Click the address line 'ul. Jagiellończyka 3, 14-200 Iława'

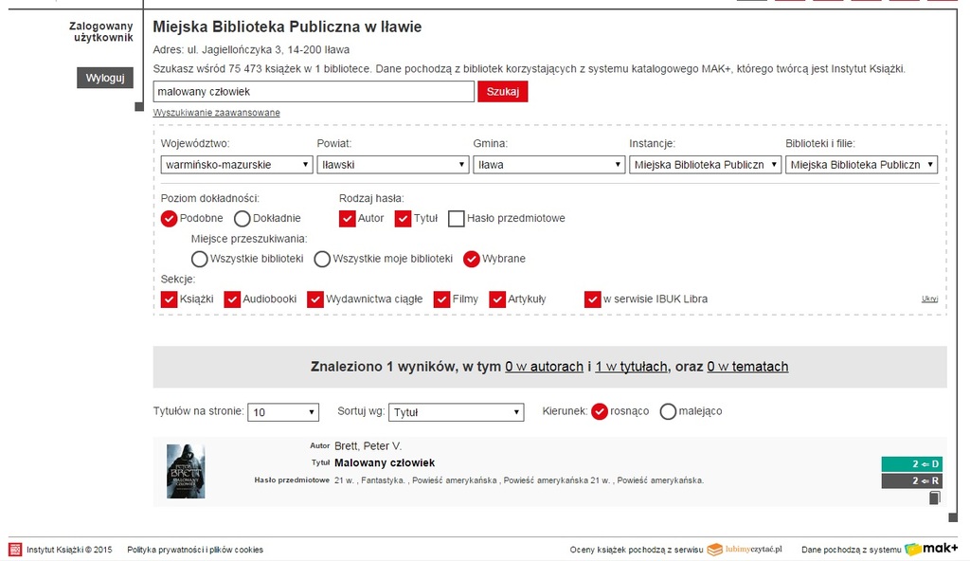268,49
